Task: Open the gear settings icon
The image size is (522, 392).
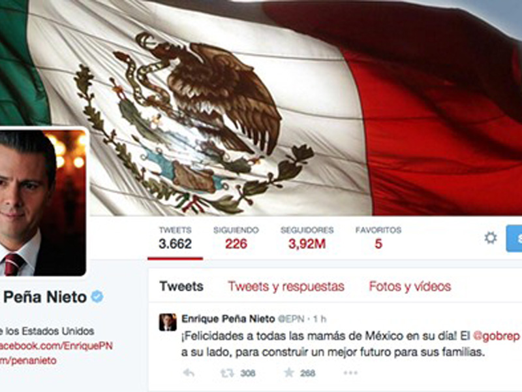Action: point(491,238)
